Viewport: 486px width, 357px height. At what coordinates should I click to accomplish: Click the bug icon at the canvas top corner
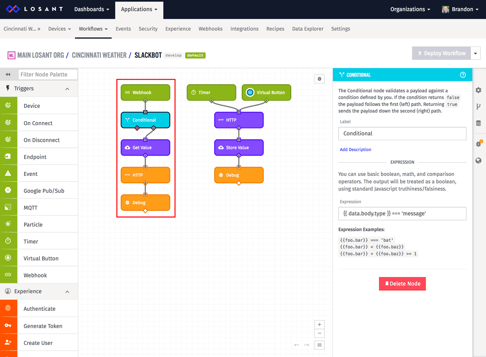click(320, 79)
